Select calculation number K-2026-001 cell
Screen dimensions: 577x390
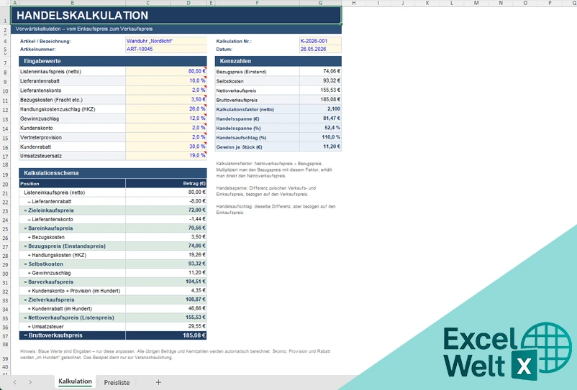[x=320, y=41]
